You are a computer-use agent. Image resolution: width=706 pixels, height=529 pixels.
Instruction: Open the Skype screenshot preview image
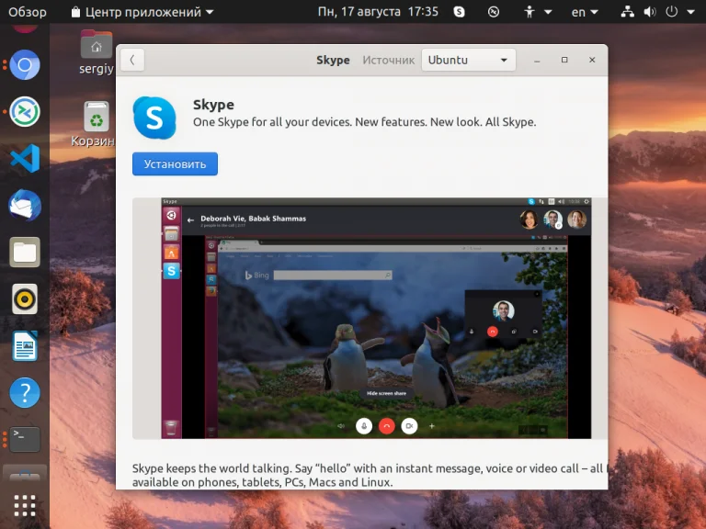tap(376, 318)
